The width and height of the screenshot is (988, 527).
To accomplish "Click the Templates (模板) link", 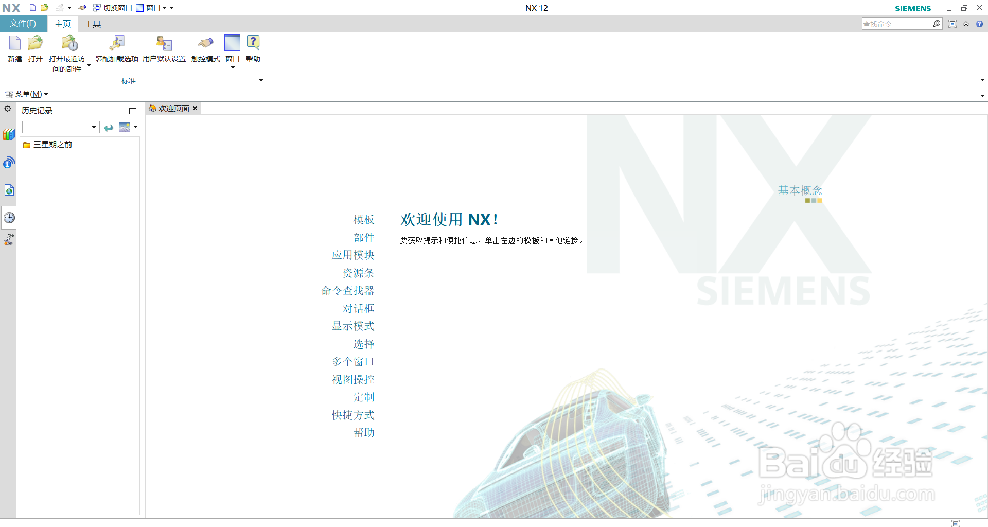I will (x=364, y=220).
